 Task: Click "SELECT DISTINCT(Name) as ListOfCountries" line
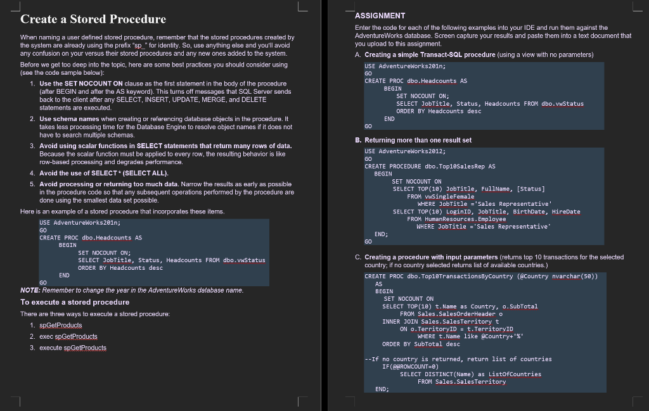click(471, 374)
